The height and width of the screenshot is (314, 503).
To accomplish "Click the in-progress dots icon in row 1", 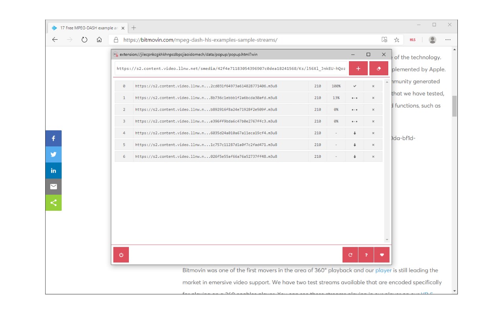I will (x=354, y=98).
